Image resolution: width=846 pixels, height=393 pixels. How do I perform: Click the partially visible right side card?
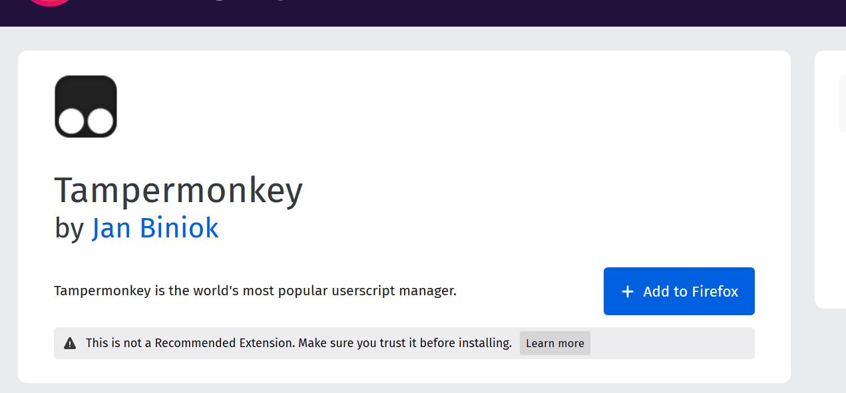[x=831, y=199]
